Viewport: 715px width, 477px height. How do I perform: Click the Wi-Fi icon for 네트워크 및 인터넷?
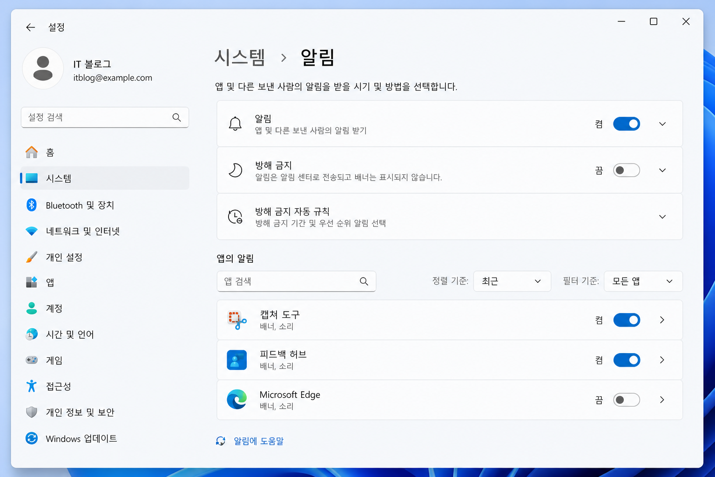(x=32, y=231)
